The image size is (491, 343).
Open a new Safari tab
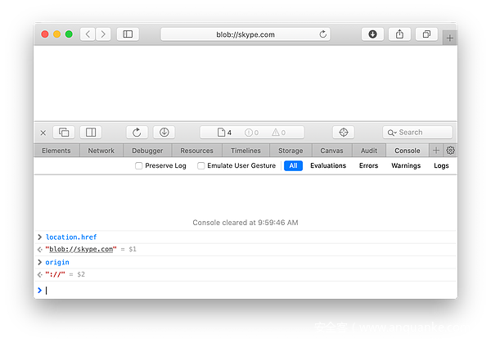pos(450,38)
